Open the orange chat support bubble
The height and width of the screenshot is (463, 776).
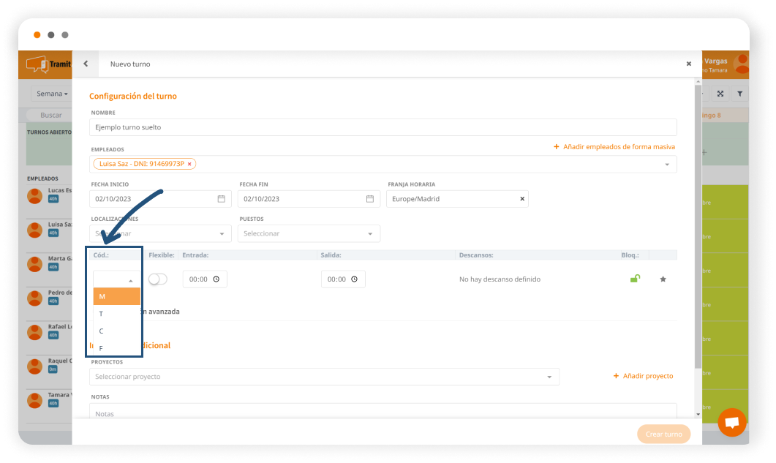(731, 422)
